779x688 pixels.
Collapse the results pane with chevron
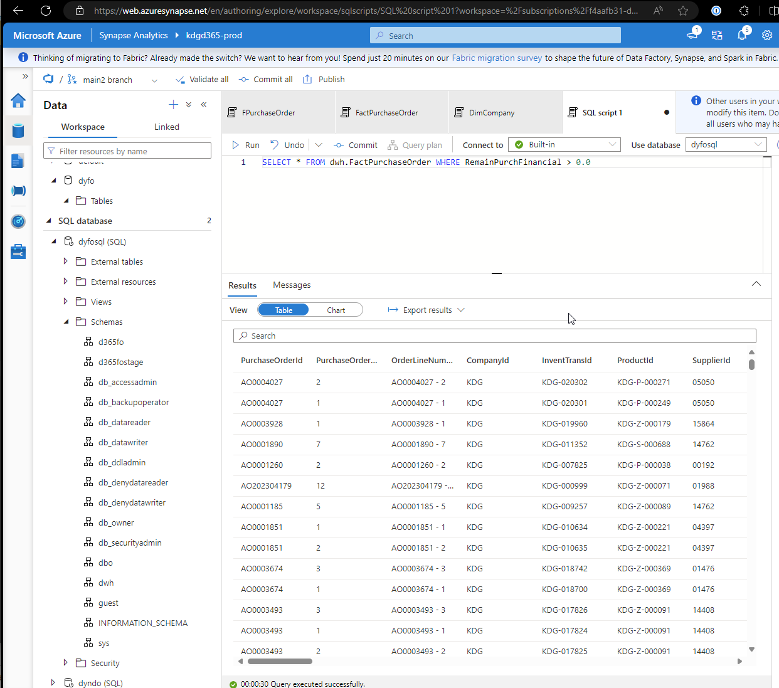[756, 284]
